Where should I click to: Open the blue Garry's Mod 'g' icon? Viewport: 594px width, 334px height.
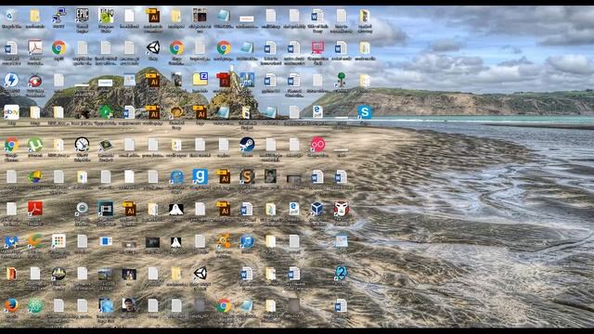(x=200, y=176)
